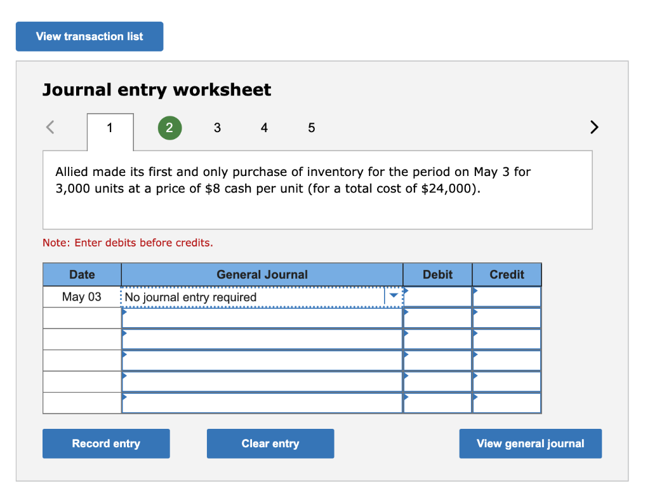The image size is (650, 500).
Task: Click the View transaction list button
Action: [x=90, y=36]
